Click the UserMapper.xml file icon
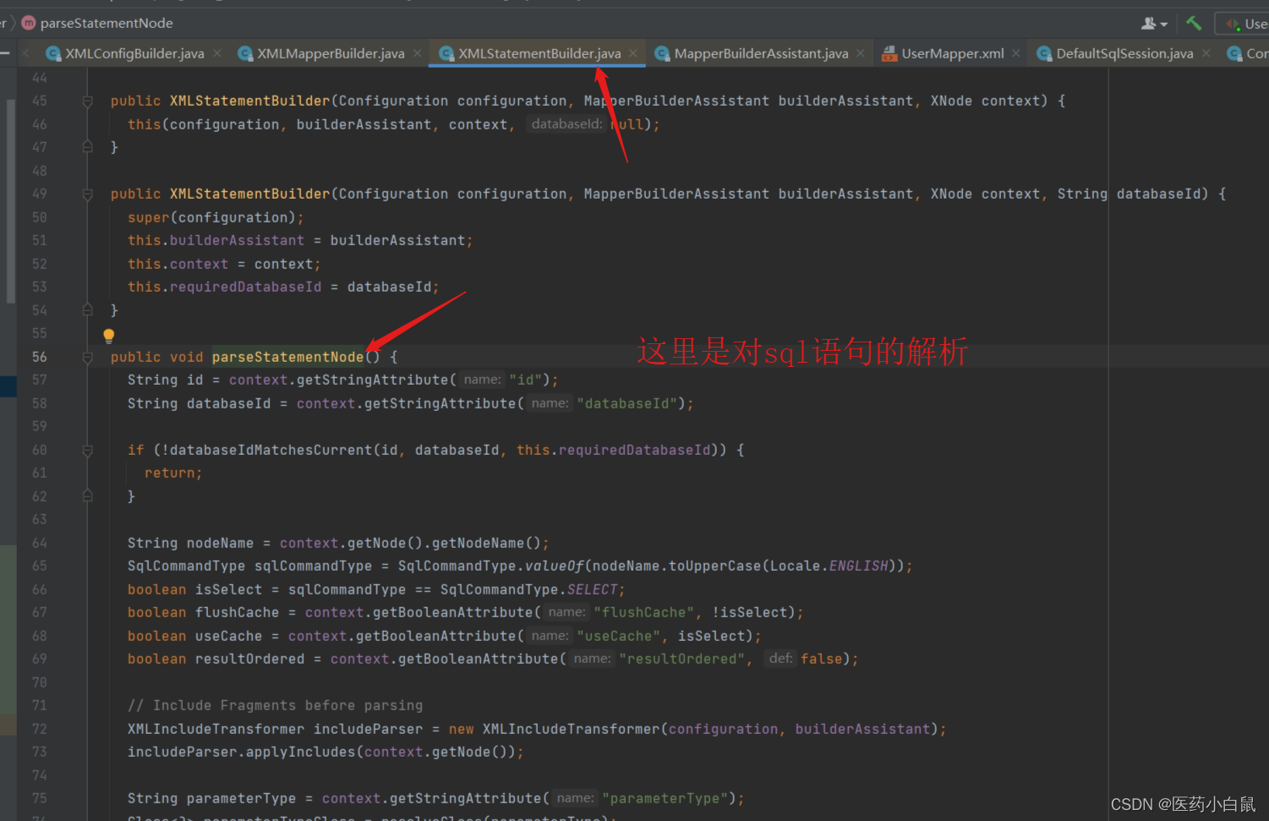This screenshot has height=821, width=1269. [889, 53]
